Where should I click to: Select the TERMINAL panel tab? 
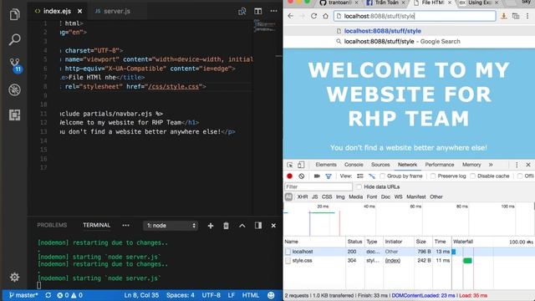[97, 225]
